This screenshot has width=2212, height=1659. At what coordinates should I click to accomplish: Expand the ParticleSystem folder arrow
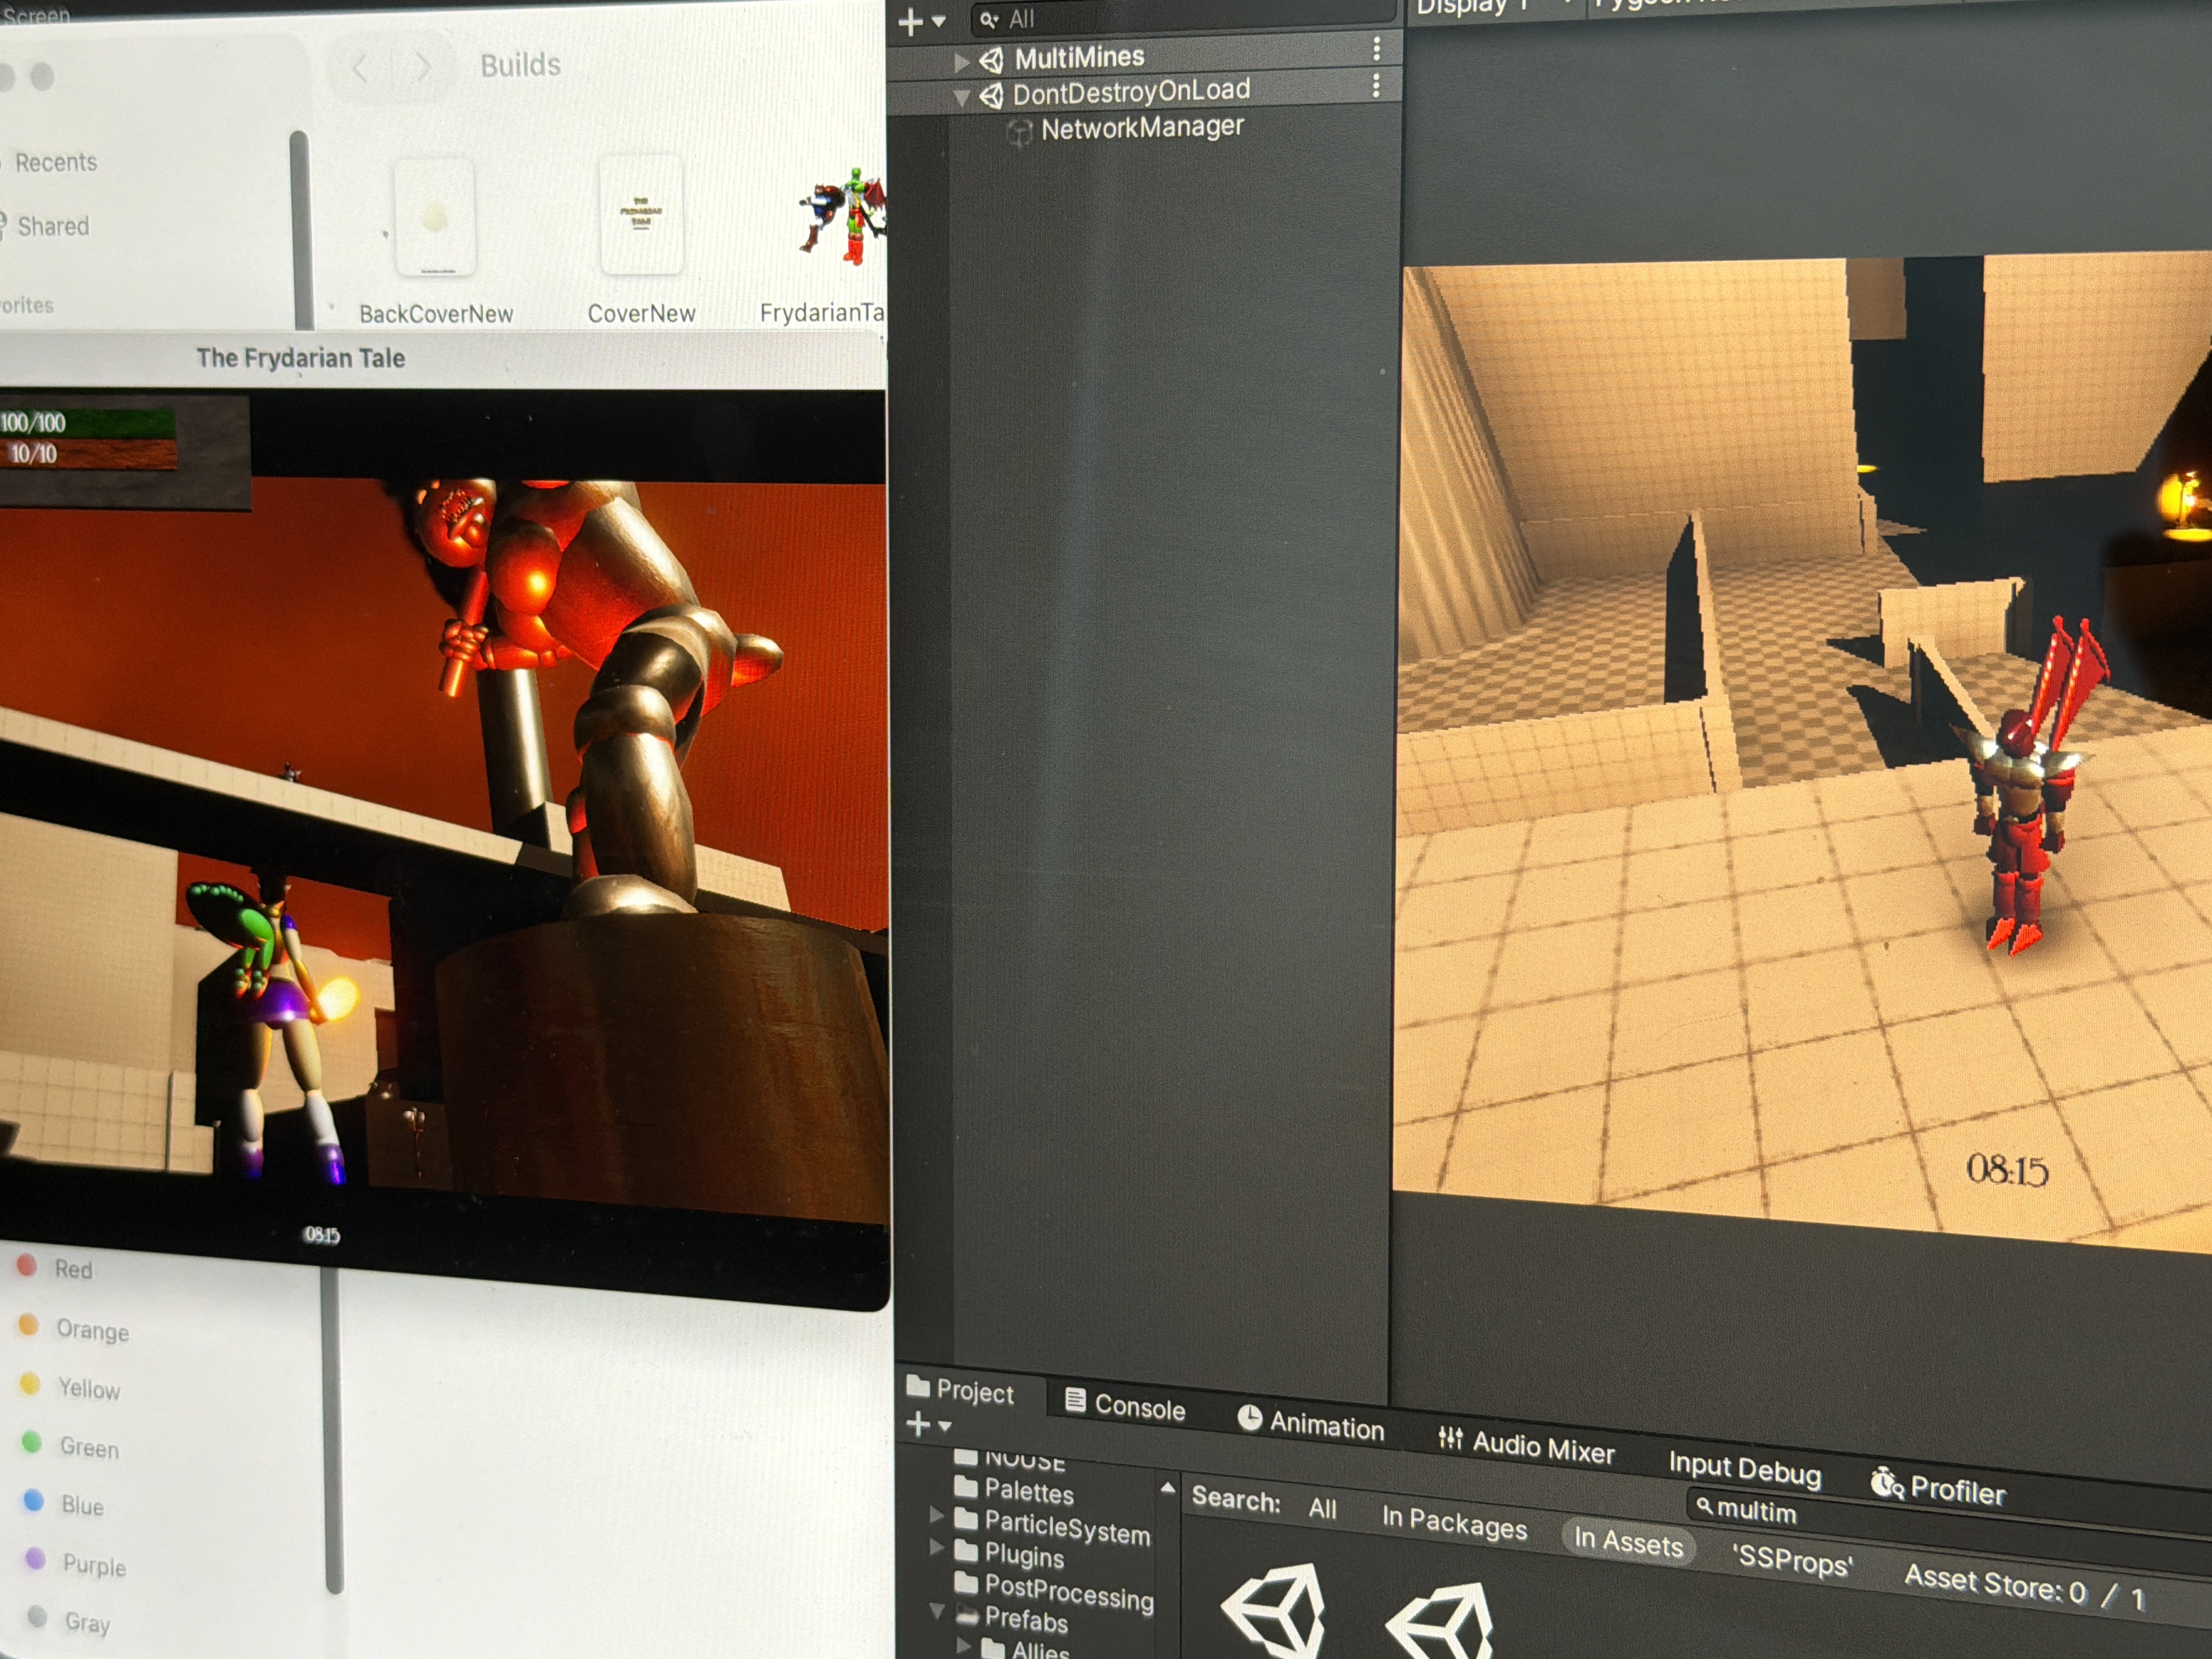[x=937, y=1515]
